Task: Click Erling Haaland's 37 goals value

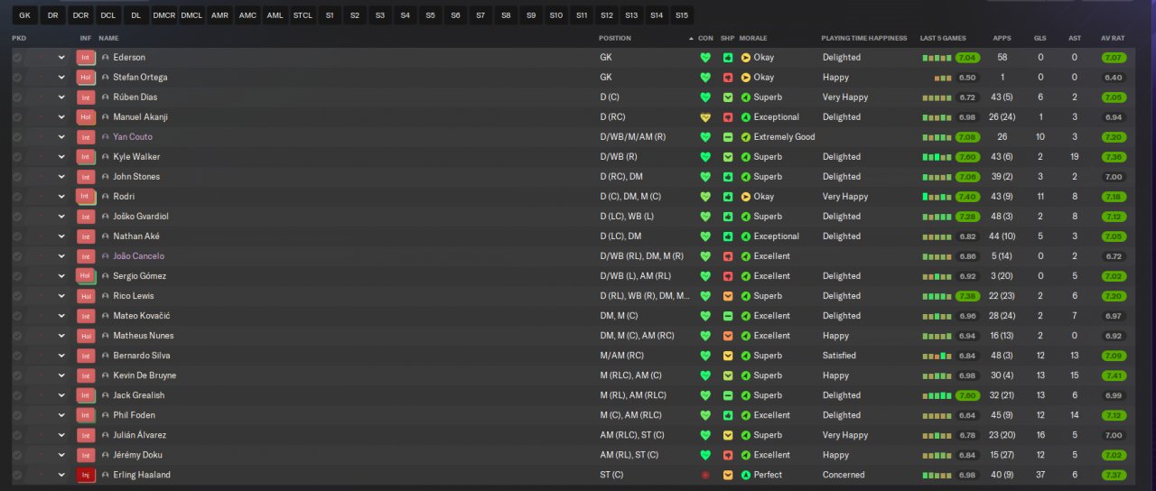Action: pyautogui.click(x=1040, y=475)
